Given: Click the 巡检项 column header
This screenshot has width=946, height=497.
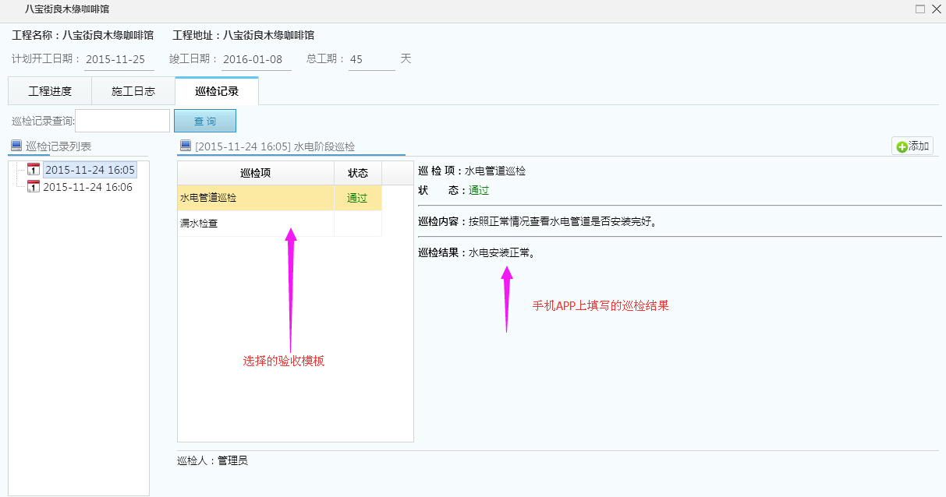Looking at the screenshot, I should pyautogui.click(x=256, y=173).
